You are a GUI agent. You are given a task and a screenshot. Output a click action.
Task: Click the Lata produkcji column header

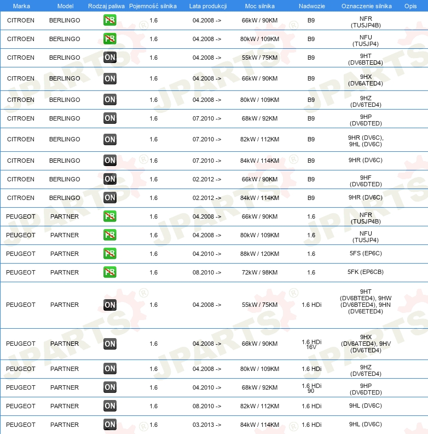point(208,6)
